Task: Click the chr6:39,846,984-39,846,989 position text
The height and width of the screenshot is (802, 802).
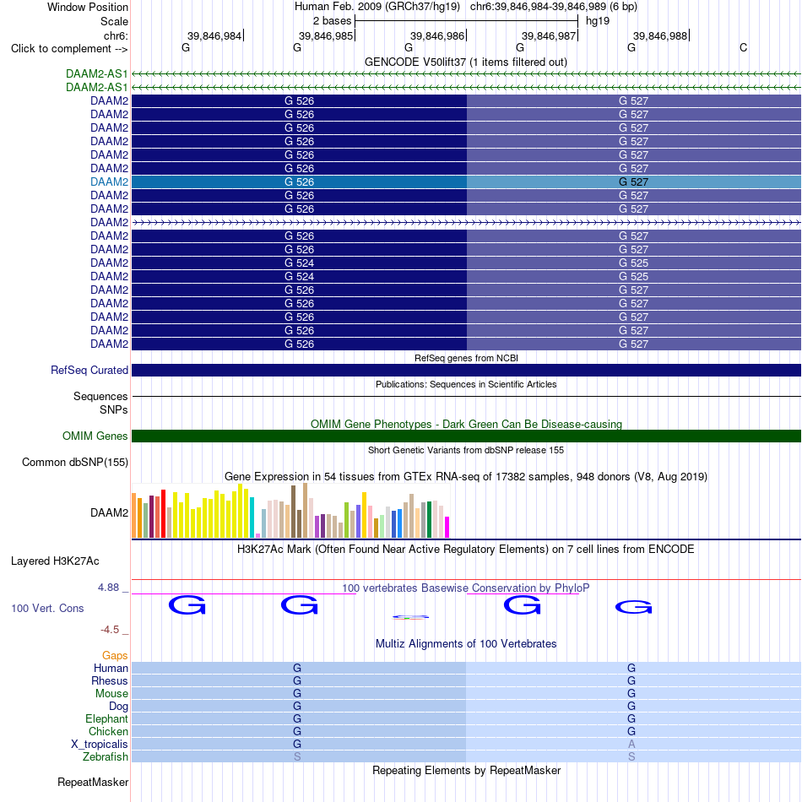Action: (554, 7)
